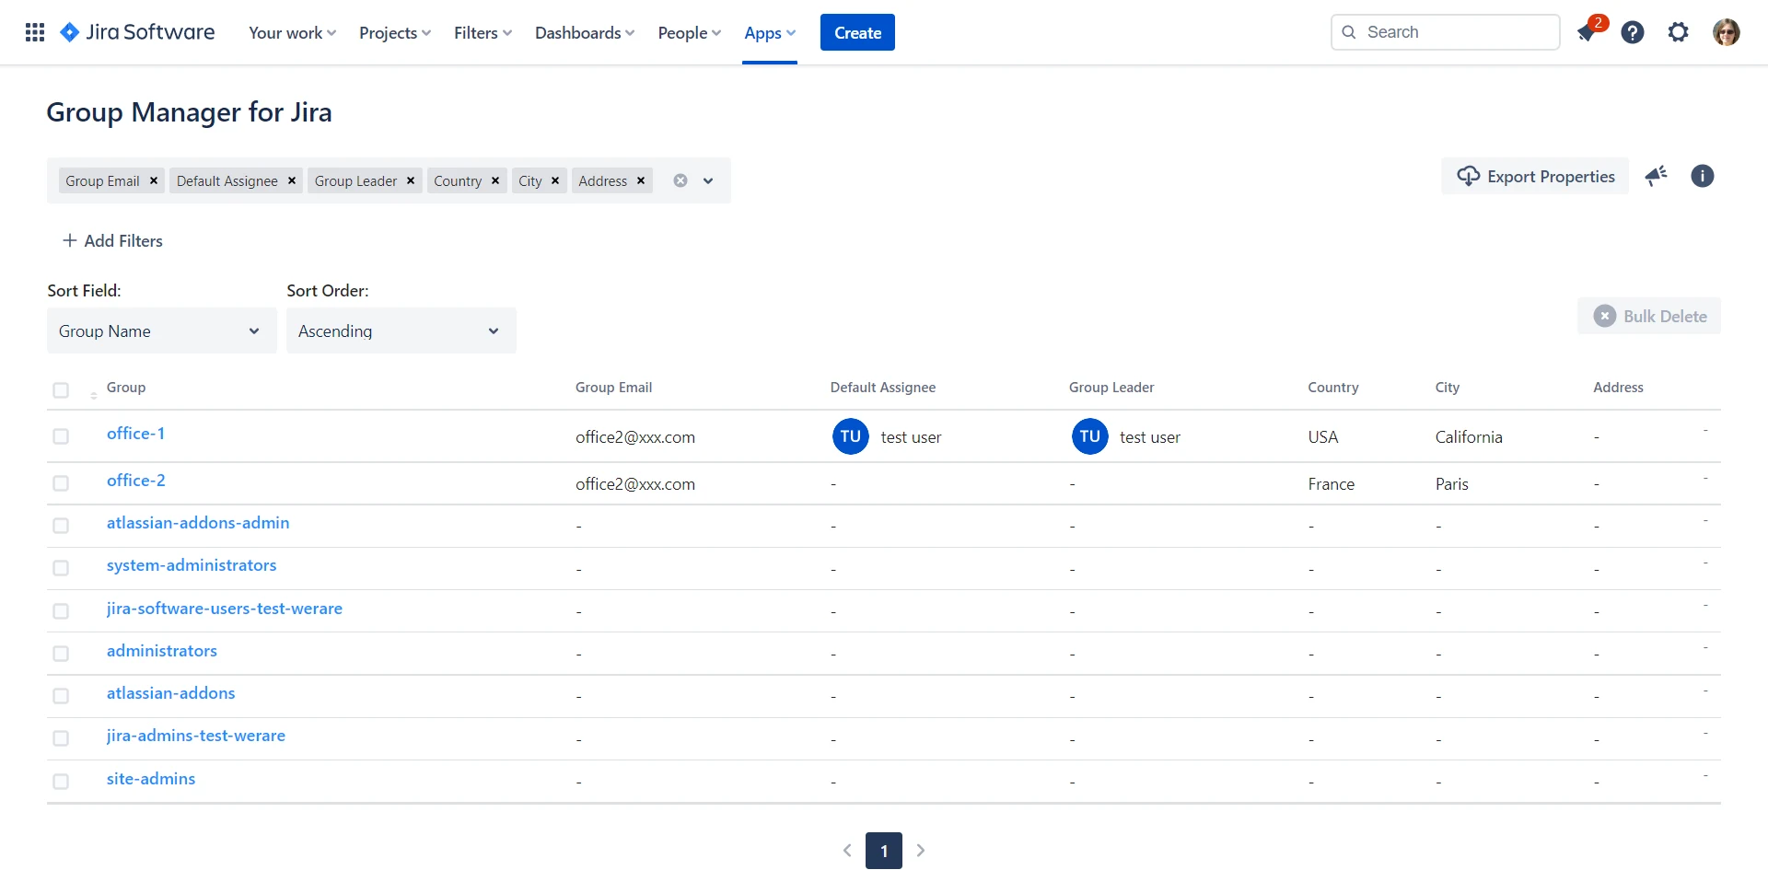The image size is (1768, 870).
Task: Open the Dashboards menu
Action: click(585, 32)
